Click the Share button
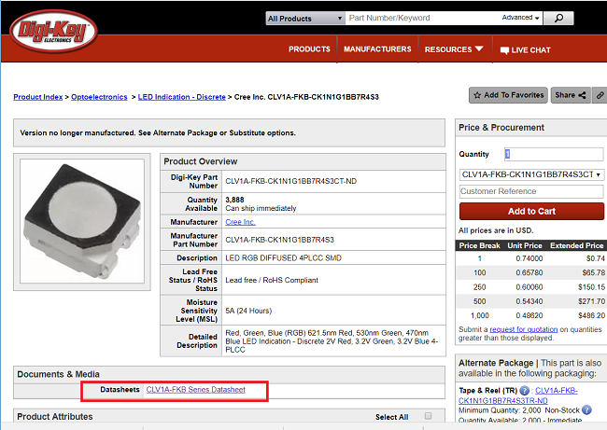 click(571, 95)
